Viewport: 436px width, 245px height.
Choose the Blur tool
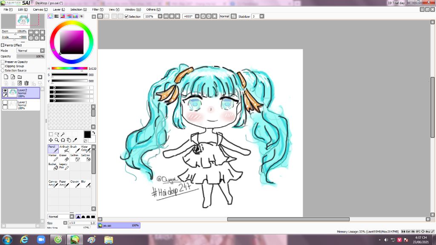pos(86,183)
